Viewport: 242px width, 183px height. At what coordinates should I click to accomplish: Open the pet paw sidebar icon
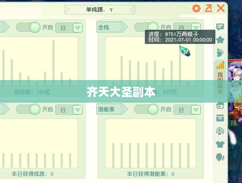point(220,53)
